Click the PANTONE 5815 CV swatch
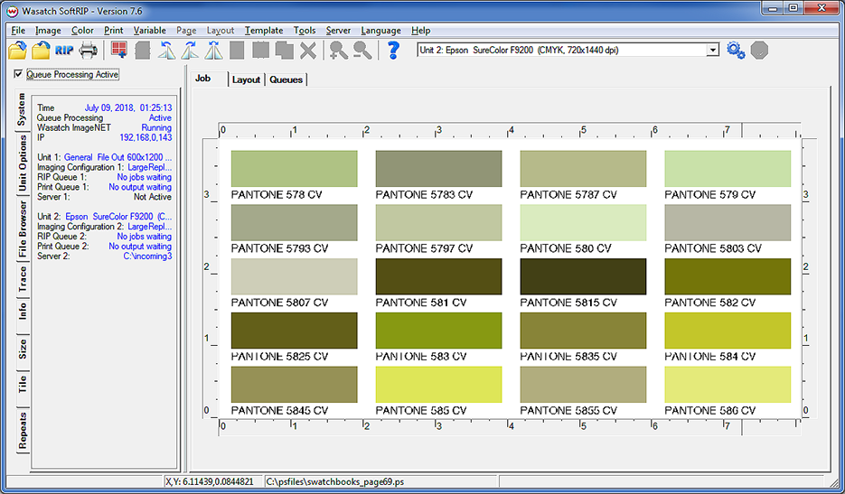This screenshot has width=845, height=494. tap(583, 276)
